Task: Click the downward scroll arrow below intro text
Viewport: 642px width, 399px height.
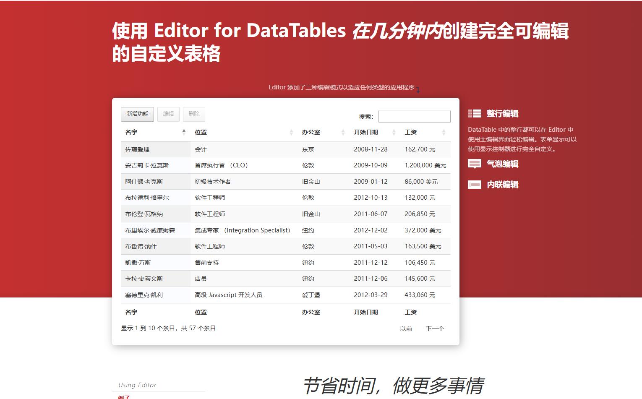Action: pyautogui.click(x=418, y=89)
